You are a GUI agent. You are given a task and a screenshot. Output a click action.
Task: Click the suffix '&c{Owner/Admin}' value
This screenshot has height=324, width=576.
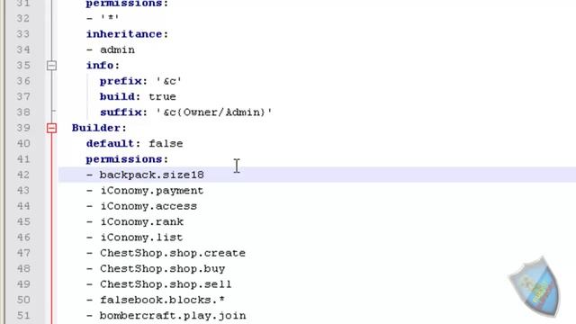pyautogui.click(x=214, y=112)
